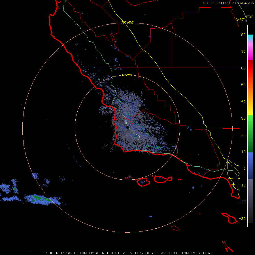
Task: Click the 70 value on dBZ scale
Action: coord(243,51)
